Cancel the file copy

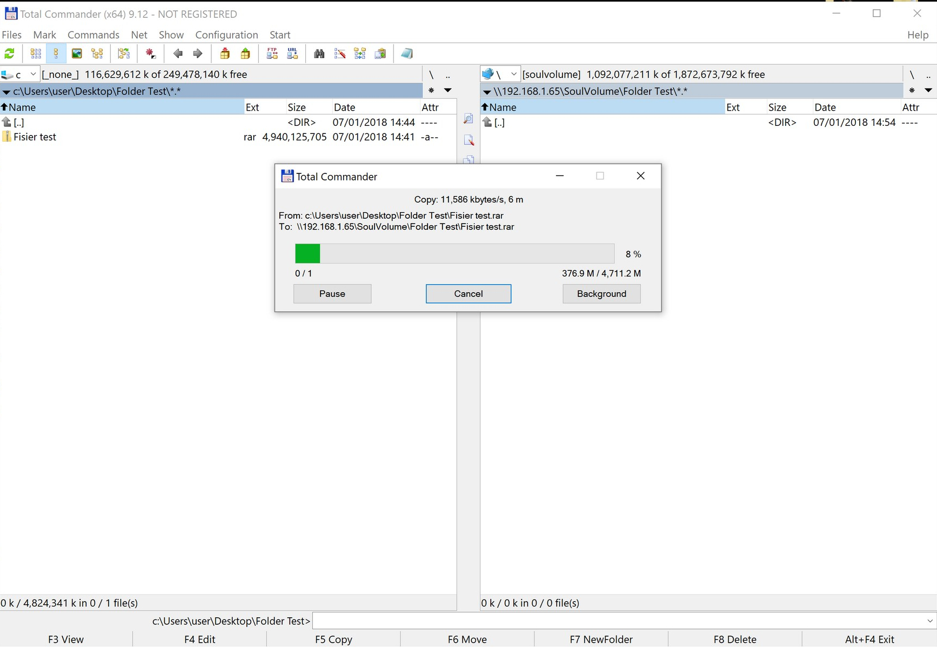coord(468,294)
